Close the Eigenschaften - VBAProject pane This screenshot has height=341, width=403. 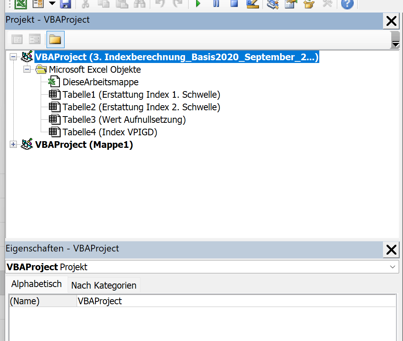tap(391, 250)
